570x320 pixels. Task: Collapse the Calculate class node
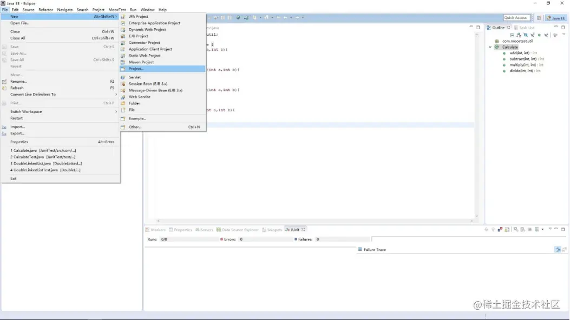coord(490,47)
